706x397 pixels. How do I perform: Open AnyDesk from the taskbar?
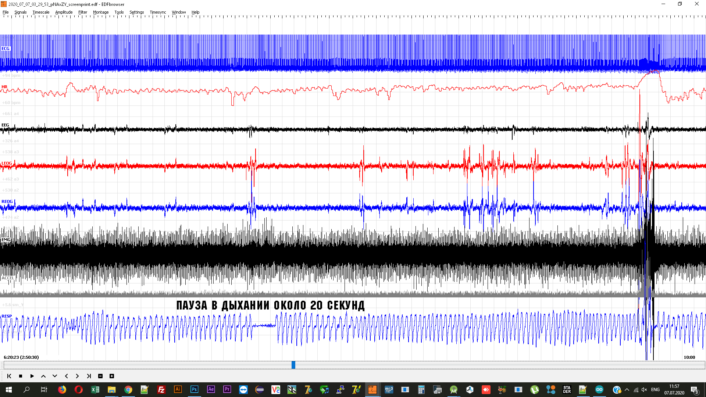[x=486, y=390]
